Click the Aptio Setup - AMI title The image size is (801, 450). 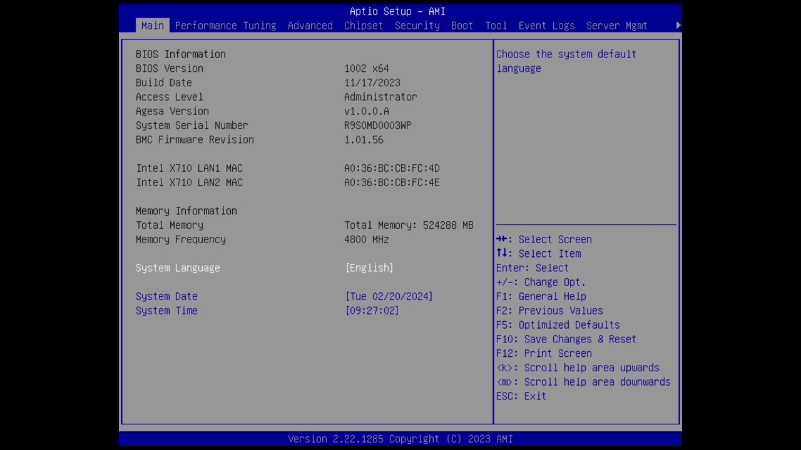click(397, 11)
